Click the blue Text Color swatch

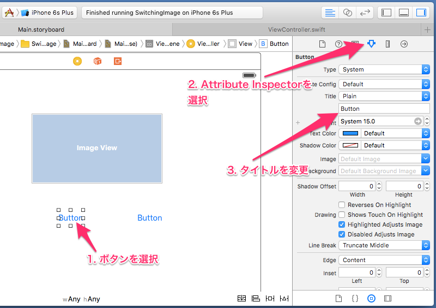pyautogui.click(x=350, y=133)
